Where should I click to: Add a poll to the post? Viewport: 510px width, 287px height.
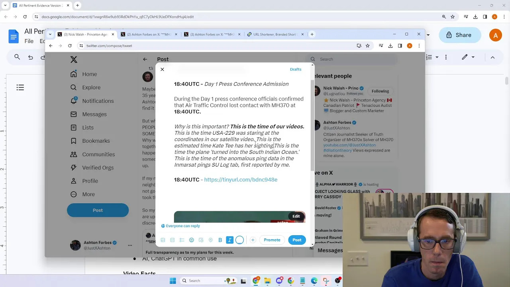pos(182,240)
